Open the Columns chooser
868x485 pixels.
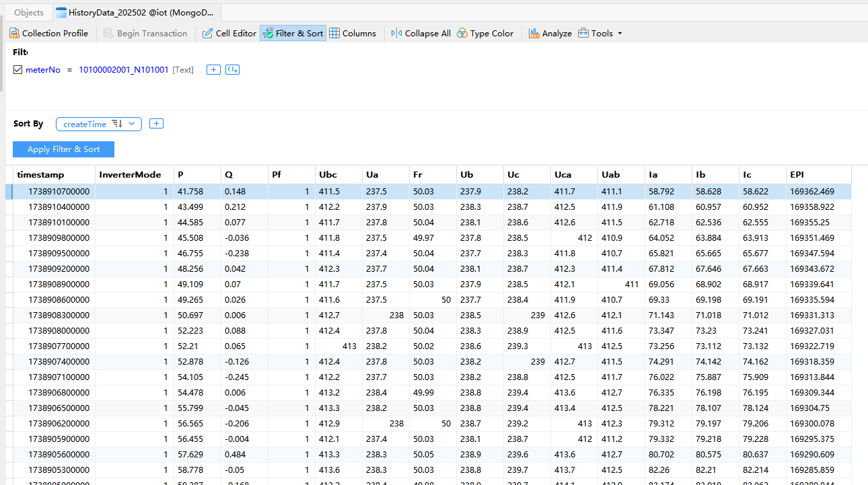point(353,33)
